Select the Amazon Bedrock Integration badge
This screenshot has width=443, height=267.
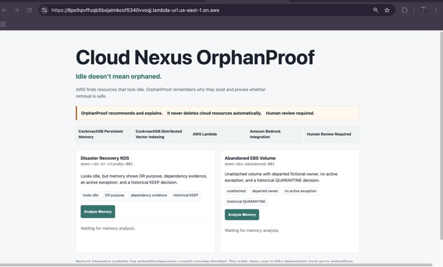274,134
